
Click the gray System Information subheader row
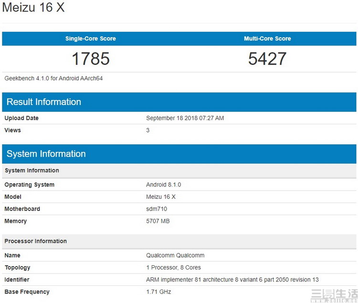(179, 171)
